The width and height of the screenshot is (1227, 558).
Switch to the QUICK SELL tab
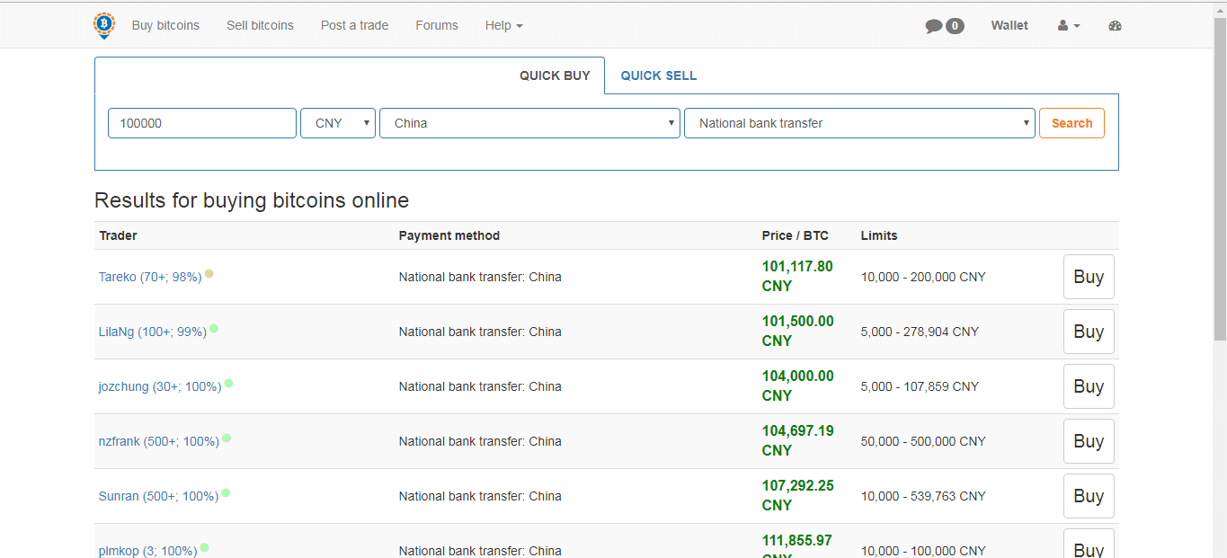pyautogui.click(x=659, y=75)
